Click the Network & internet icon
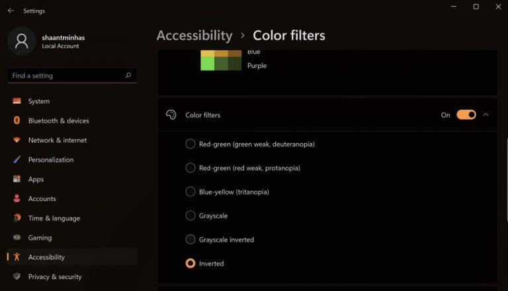Image resolution: width=508 pixels, height=291 pixels. pyautogui.click(x=17, y=140)
